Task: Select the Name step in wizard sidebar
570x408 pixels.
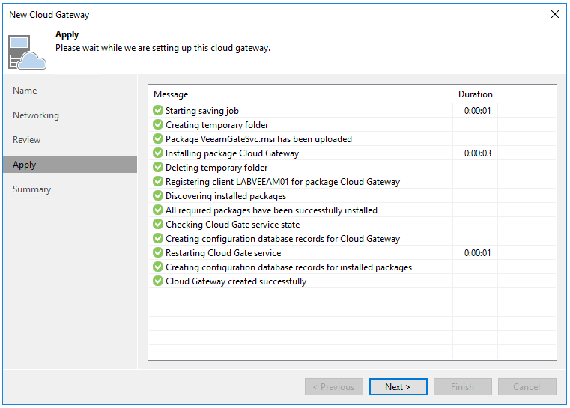Action: [25, 91]
